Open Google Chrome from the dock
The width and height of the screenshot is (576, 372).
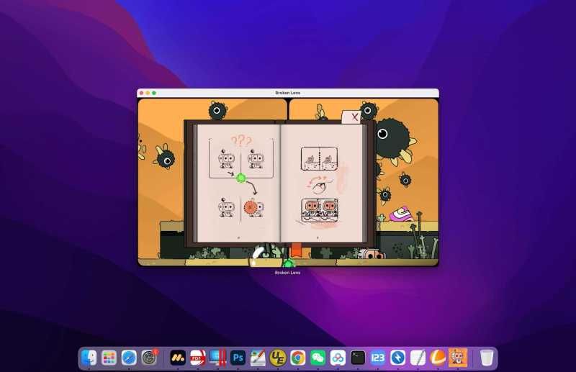tap(298, 358)
